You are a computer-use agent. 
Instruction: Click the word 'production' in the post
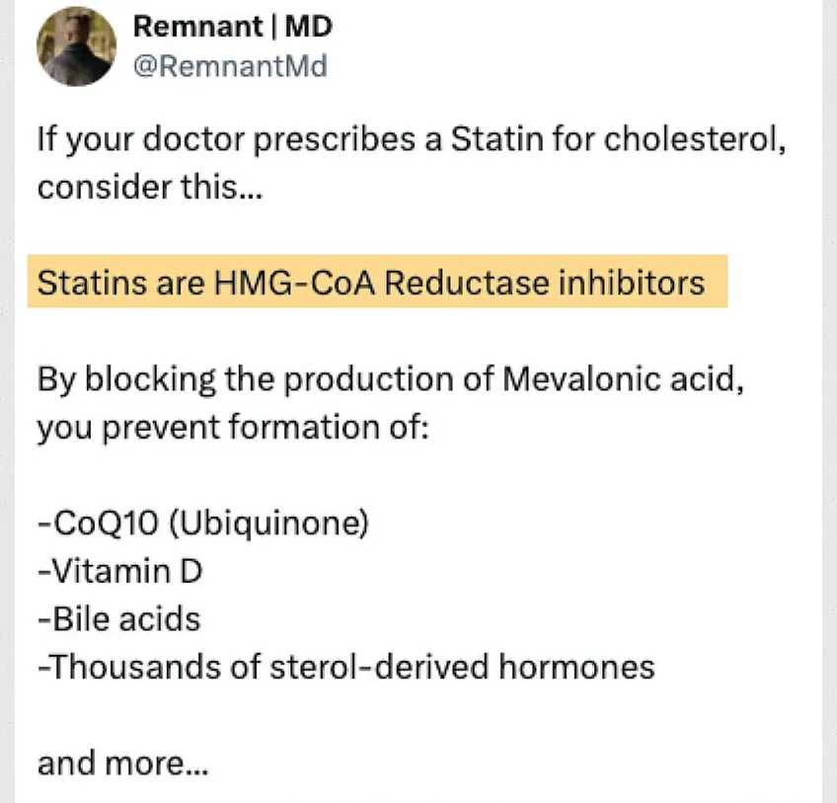[368, 380]
